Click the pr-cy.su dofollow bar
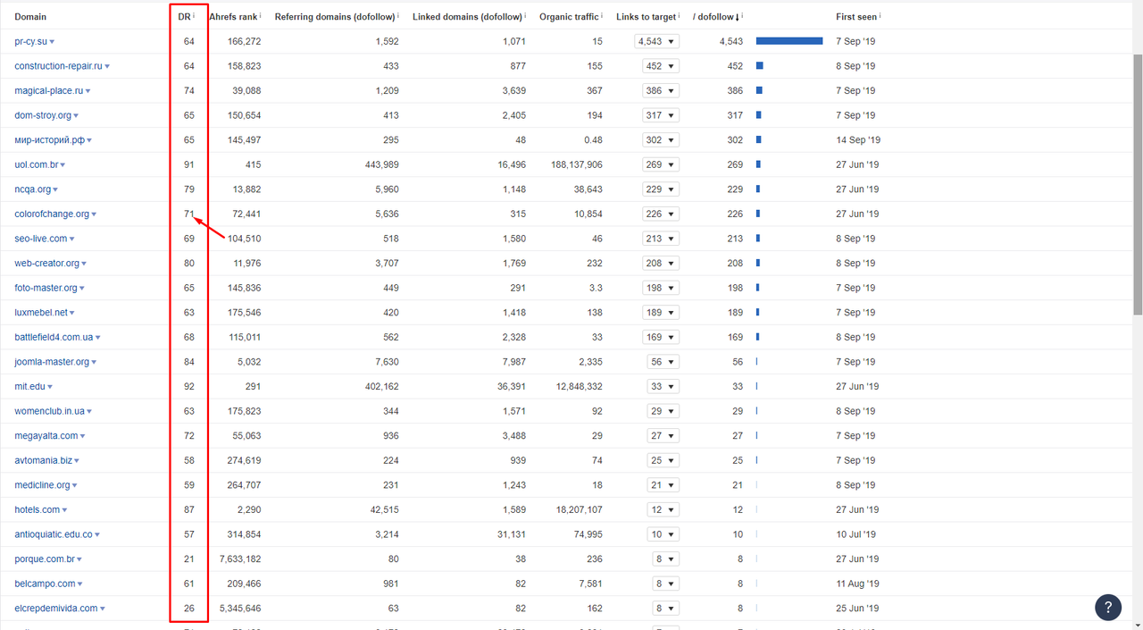Screen dimensions: 1143x630 coord(789,41)
